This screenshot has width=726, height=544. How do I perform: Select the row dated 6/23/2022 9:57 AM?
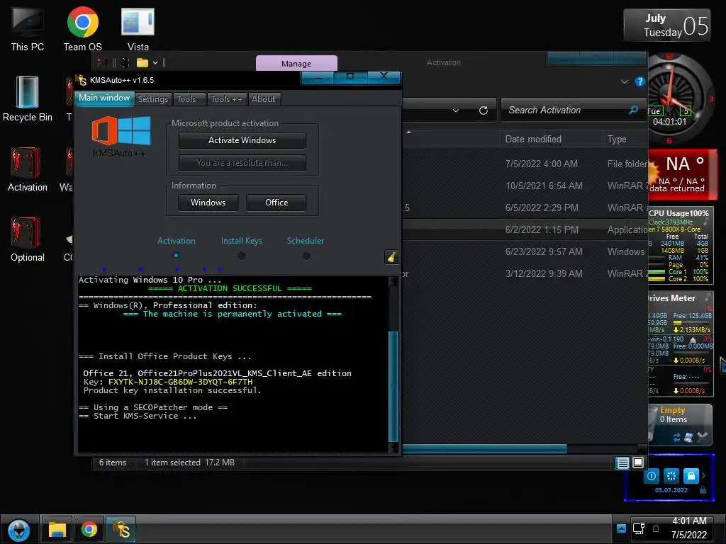[x=525, y=251]
